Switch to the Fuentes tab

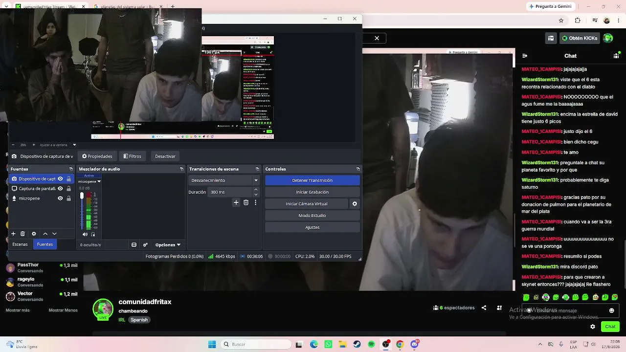click(x=45, y=244)
